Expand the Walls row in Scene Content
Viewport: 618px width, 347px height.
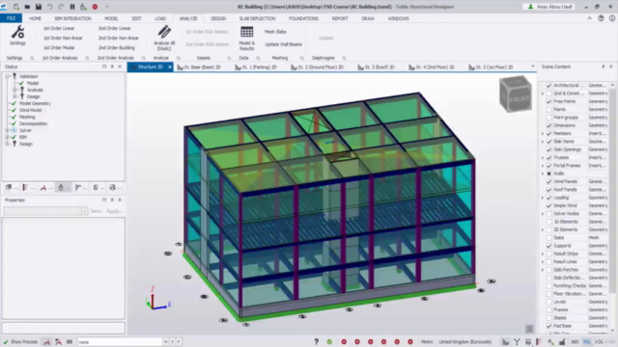pyautogui.click(x=543, y=173)
